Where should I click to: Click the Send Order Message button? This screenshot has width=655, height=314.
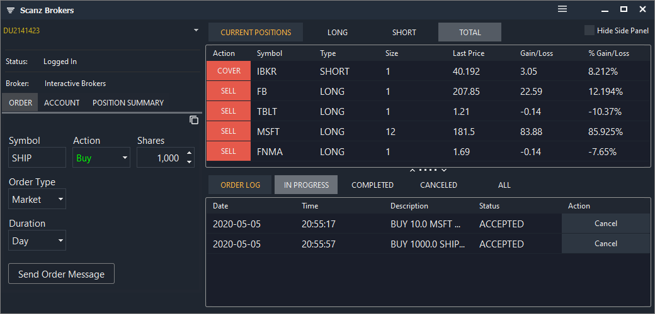[x=62, y=274]
